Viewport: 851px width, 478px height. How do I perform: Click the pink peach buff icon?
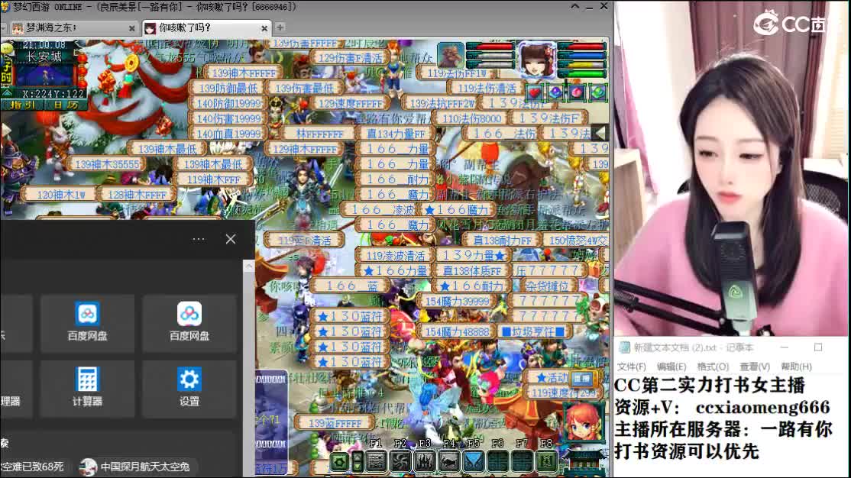click(x=577, y=92)
